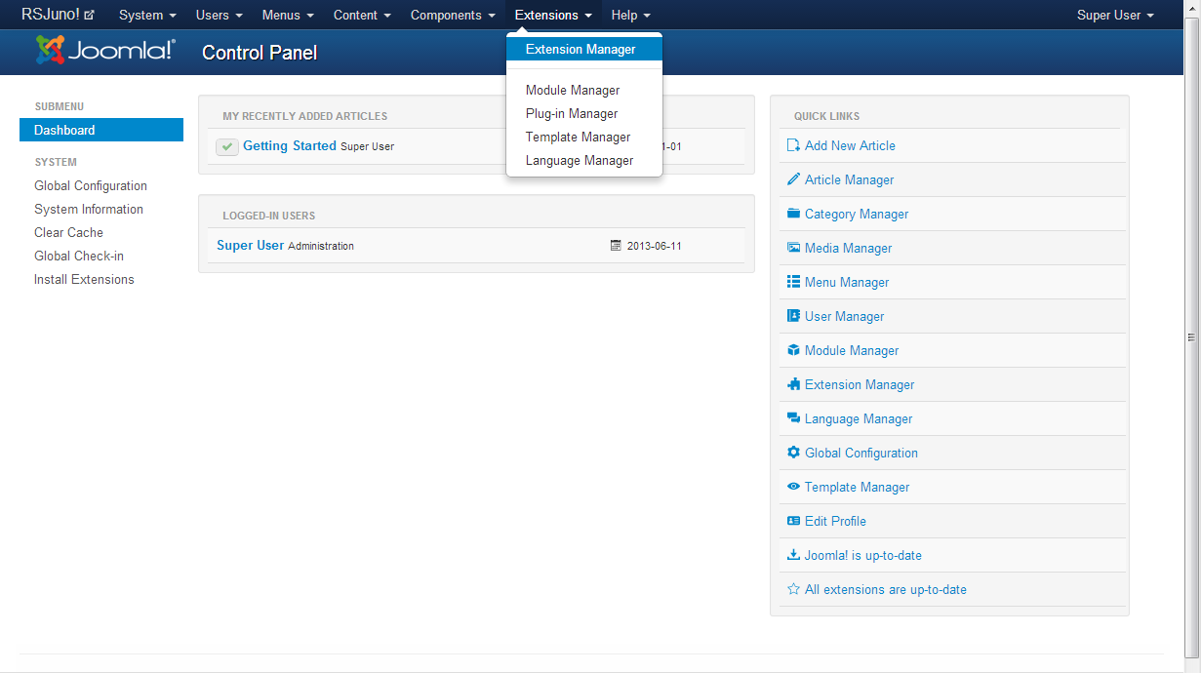Click the speech bubbles icon beside Language Manager

[793, 418]
